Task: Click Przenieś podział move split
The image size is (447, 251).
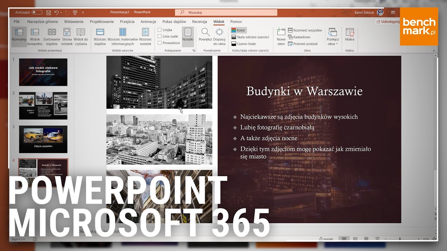Action: (303, 44)
